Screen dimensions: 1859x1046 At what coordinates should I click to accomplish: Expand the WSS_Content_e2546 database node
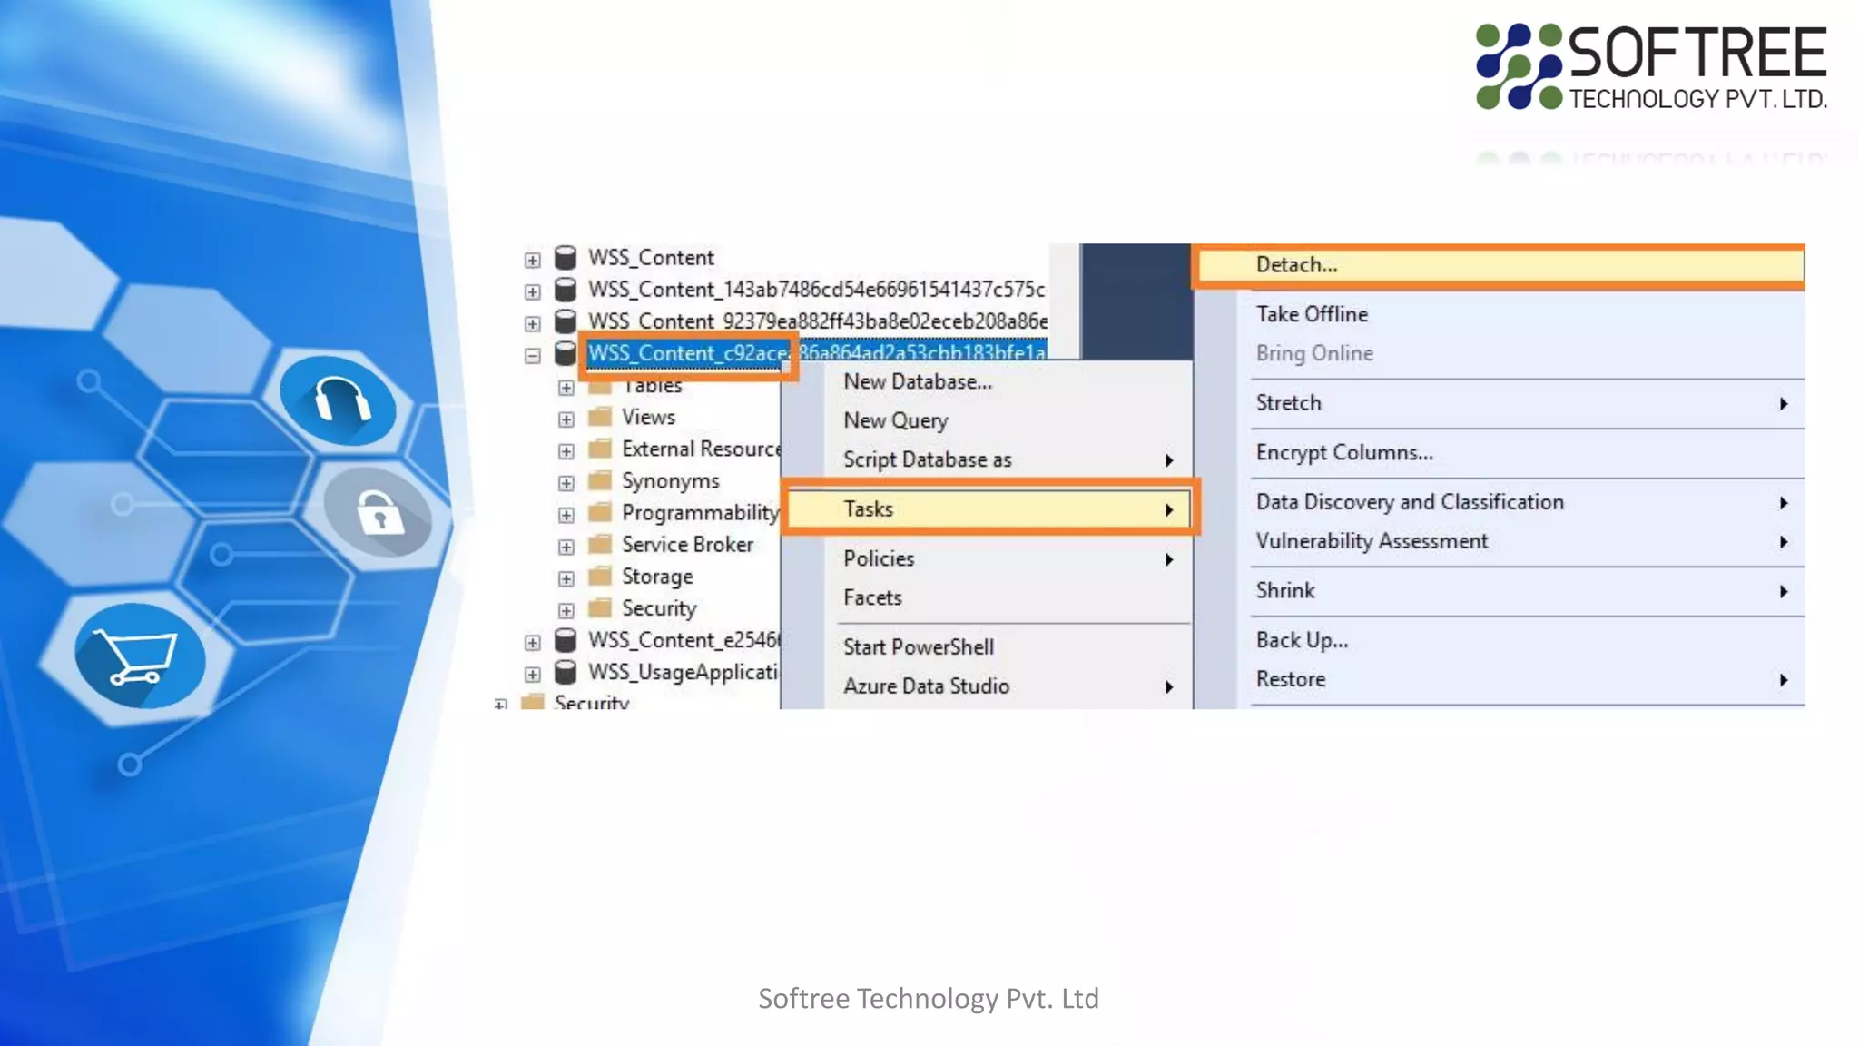pyautogui.click(x=532, y=643)
